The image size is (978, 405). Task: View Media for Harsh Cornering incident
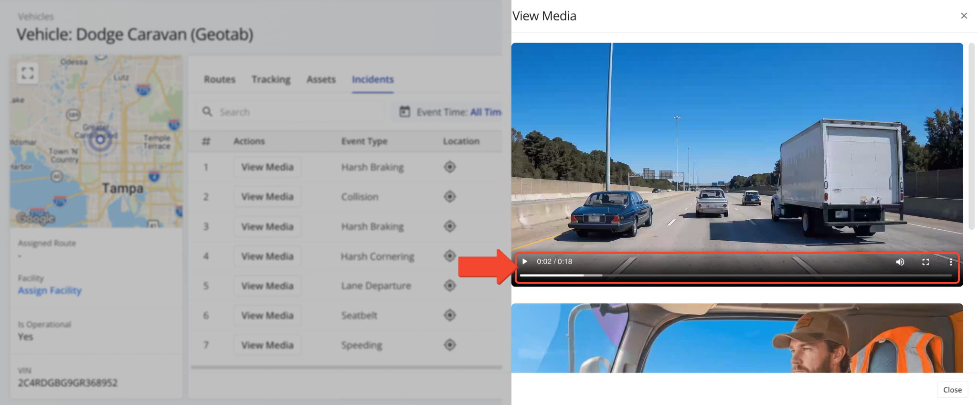pos(267,256)
